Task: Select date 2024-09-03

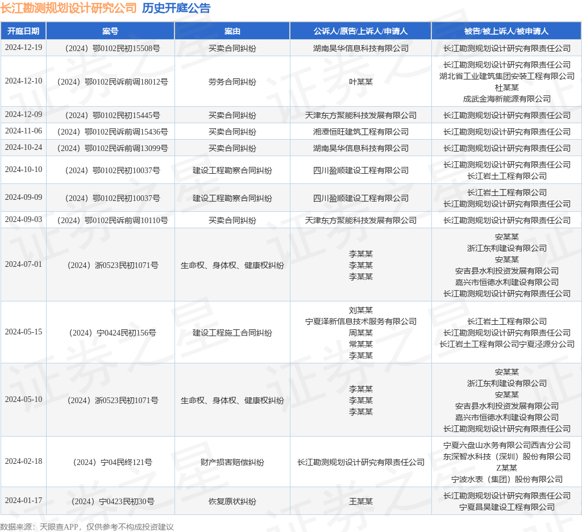Action: pos(23,220)
